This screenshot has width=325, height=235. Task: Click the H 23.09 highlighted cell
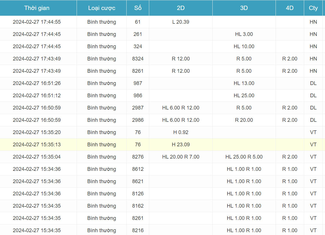181,145
